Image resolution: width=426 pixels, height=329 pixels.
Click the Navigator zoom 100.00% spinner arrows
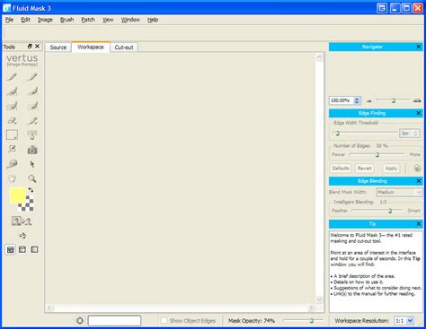click(x=357, y=100)
